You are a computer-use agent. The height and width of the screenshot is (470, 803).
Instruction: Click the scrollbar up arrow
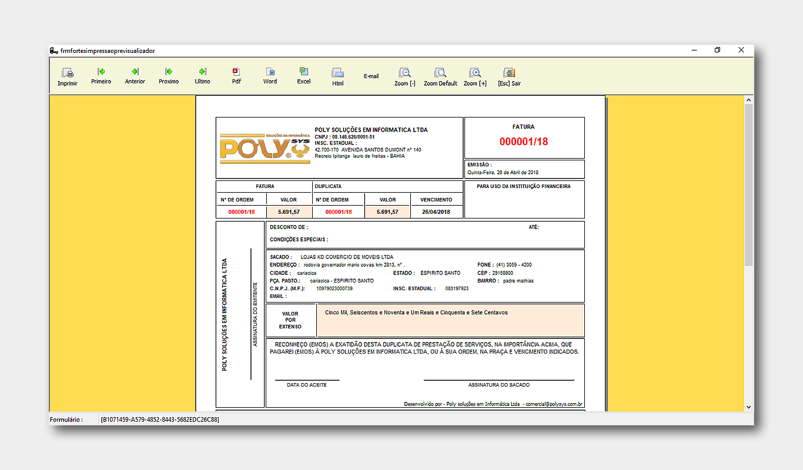pos(748,100)
